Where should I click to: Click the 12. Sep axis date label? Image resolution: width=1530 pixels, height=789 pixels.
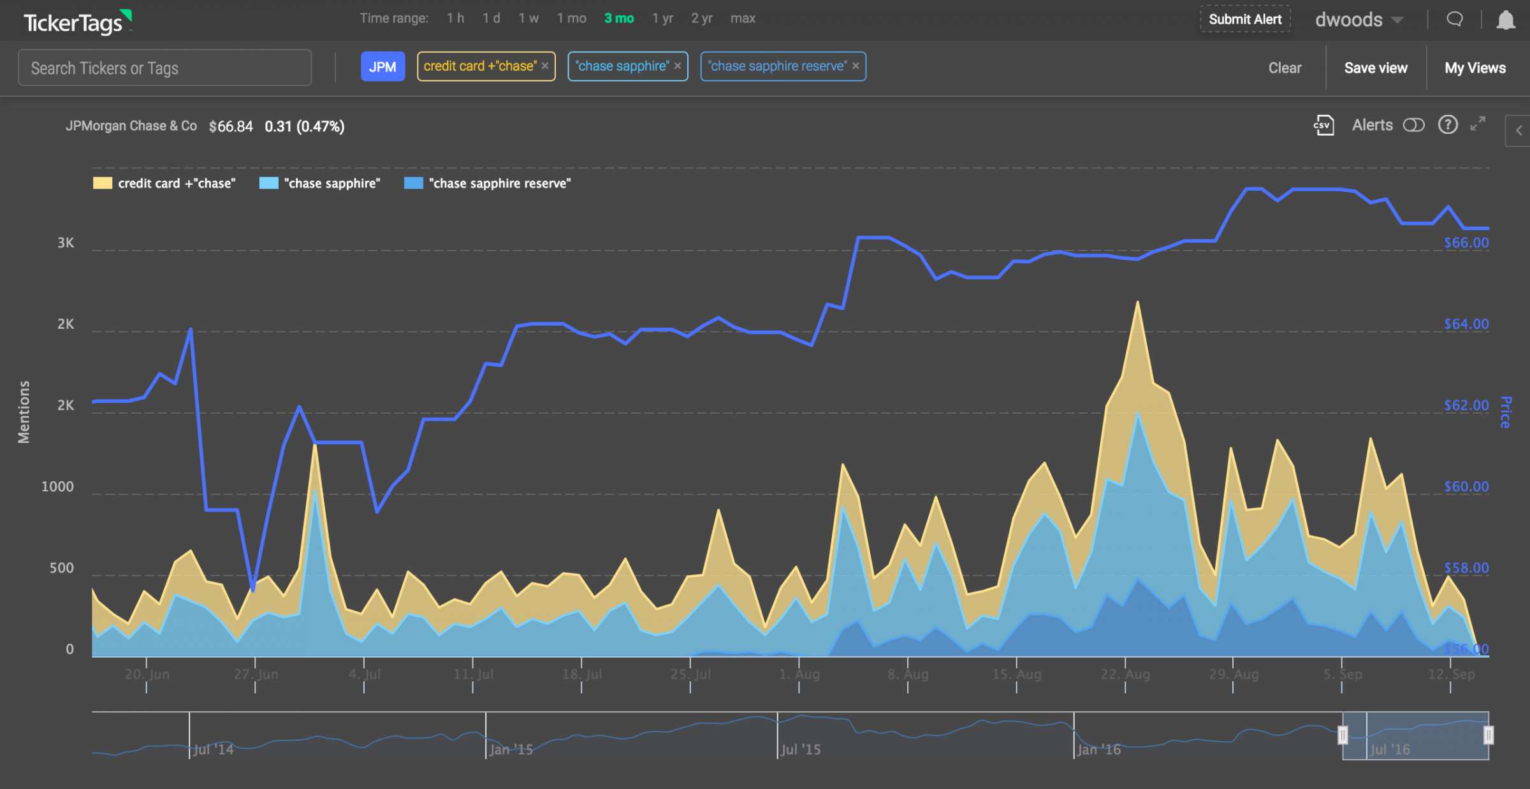[1451, 674]
